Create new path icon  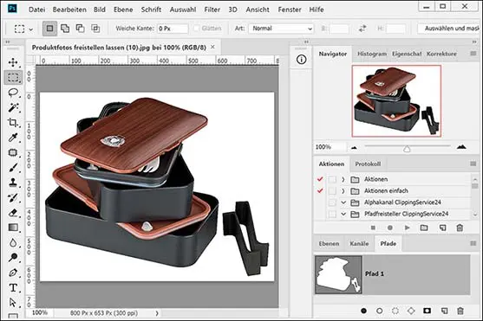point(444,311)
